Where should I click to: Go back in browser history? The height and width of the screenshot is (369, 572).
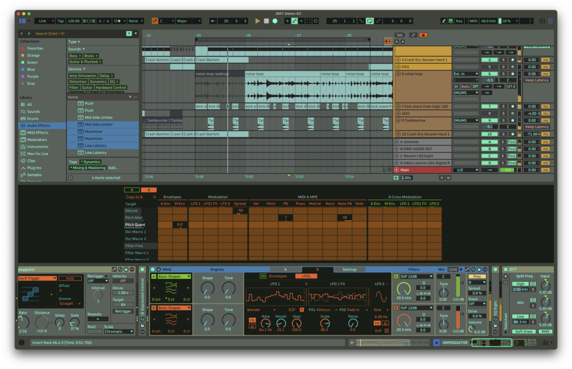[22, 34]
